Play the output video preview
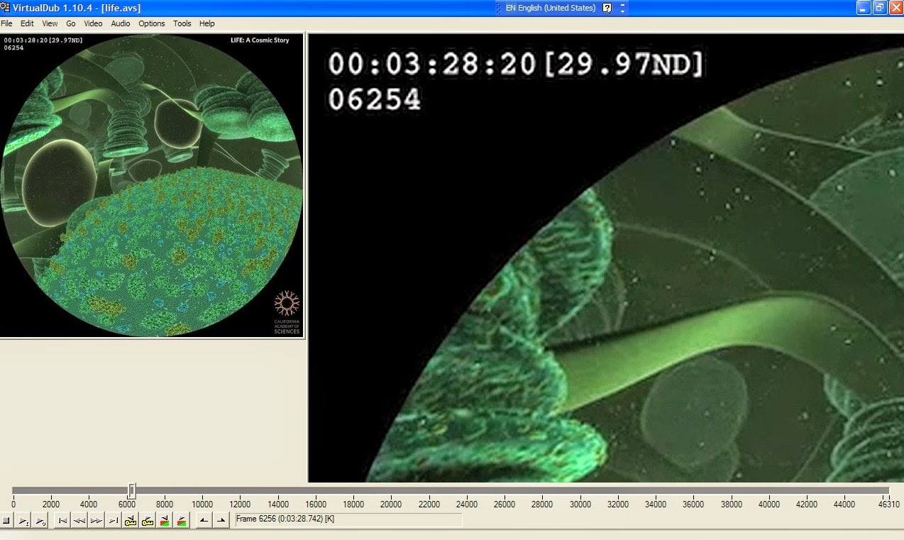 pyautogui.click(x=40, y=520)
